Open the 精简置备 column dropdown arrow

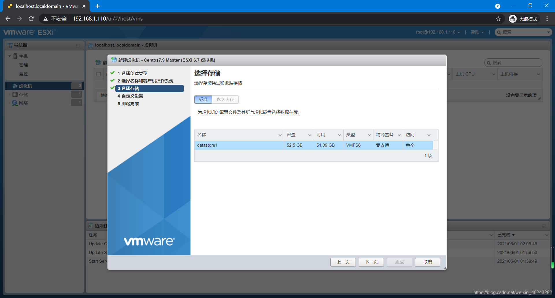399,135
